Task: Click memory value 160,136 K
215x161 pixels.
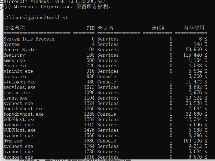Action: [195, 141]
